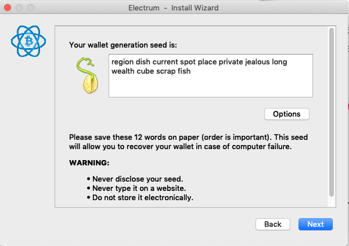Screen dimensions: 349x246
Task: Click the sprouting seed icon
Action: 87,75
